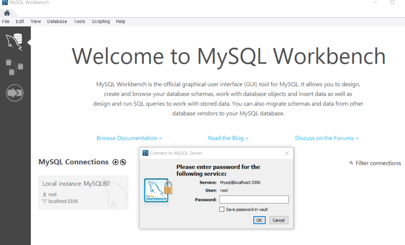
Task: Close the Connect to MySQL Server dialog
Action: coord(287,153)
